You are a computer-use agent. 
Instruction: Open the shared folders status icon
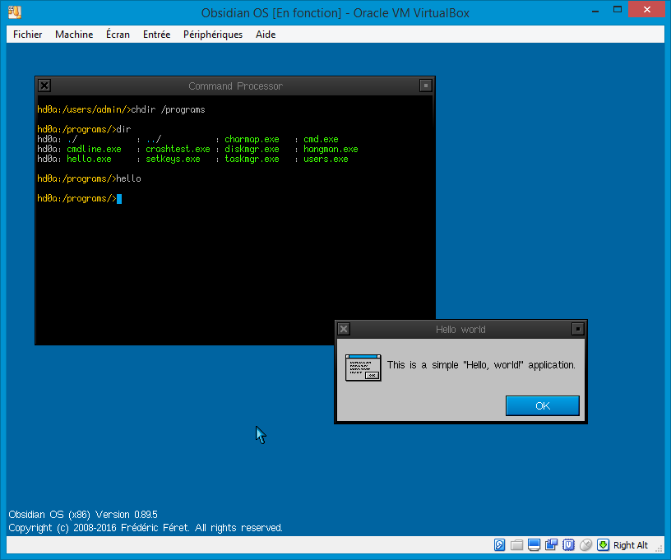[x=516, y=544]
